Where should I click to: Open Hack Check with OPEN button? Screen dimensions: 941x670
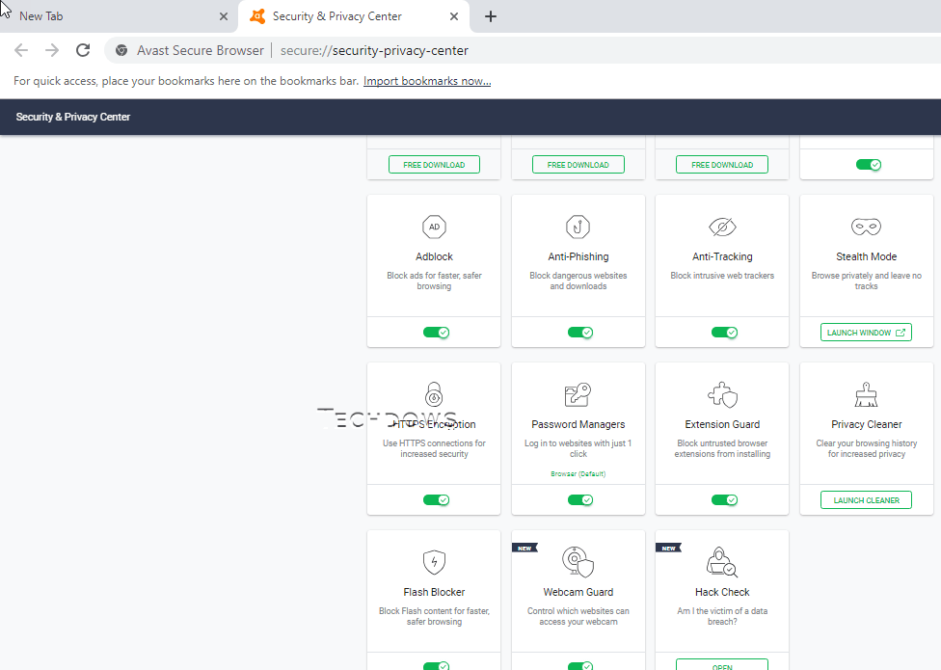(x=722, y=665)
